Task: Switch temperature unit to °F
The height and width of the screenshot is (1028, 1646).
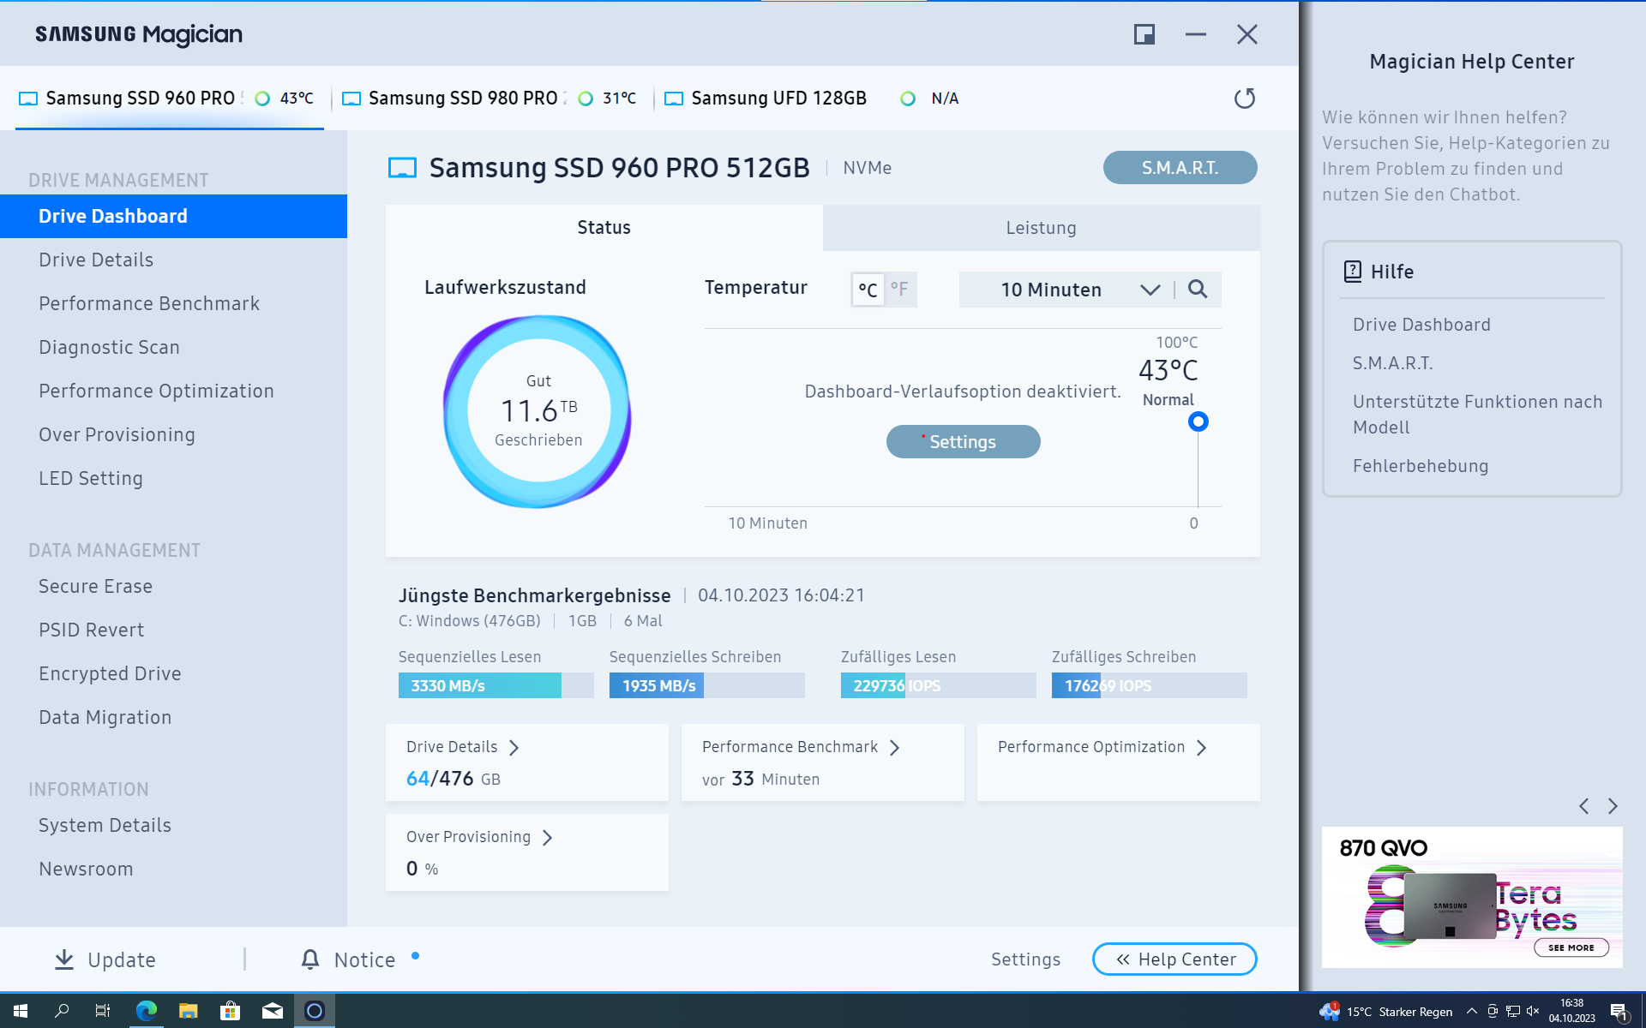Action: point(899,290)
